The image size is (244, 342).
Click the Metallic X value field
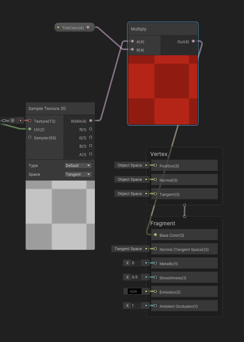point(136,263)
